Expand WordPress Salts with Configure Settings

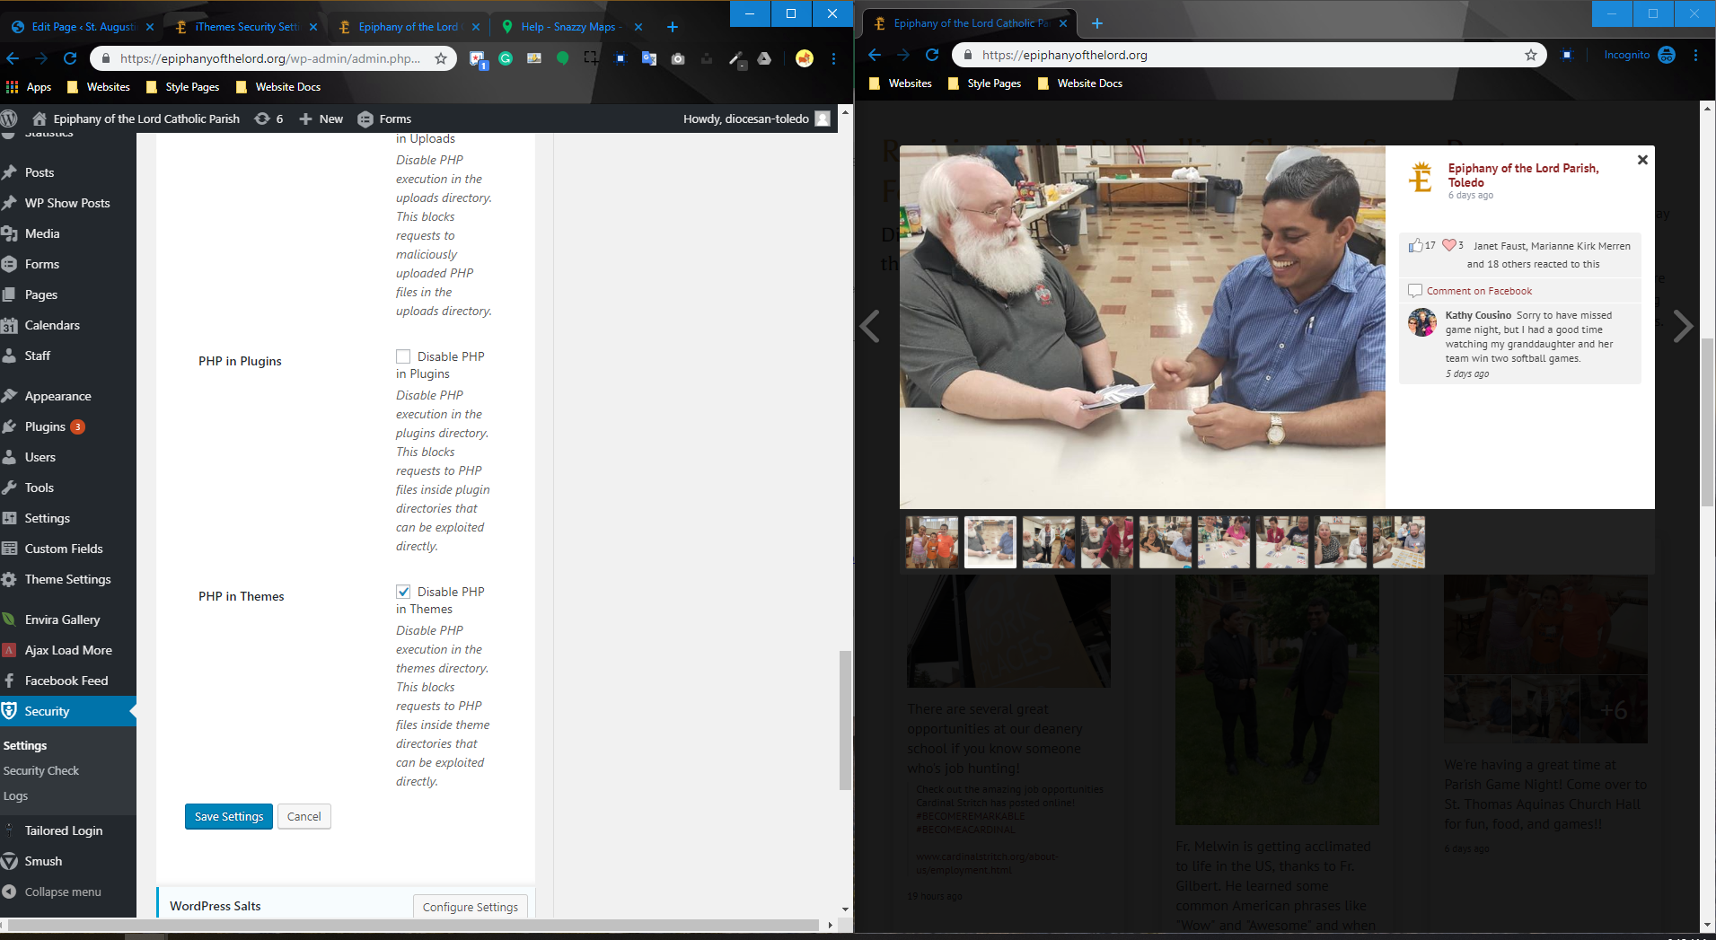tap(470, 907)
